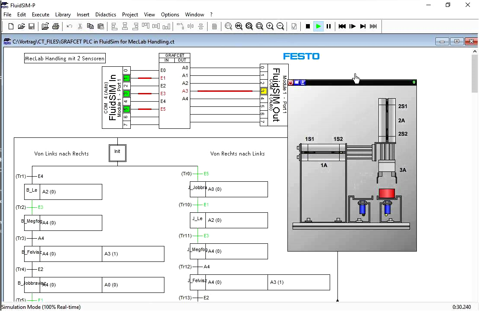Stop the simulation
This screenshot has height=311, width=479.
[308, 27]
